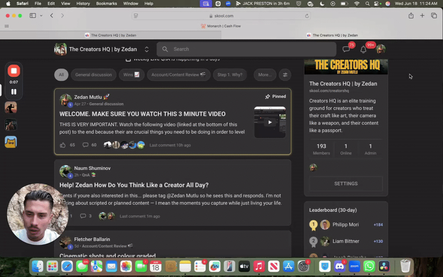Open Wi-Fi status in menu bar

point(357,3)
